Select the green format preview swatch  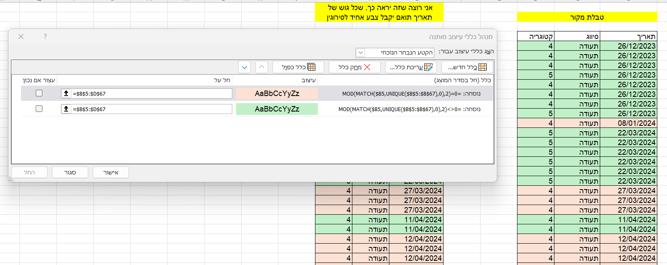pos(277,109)
